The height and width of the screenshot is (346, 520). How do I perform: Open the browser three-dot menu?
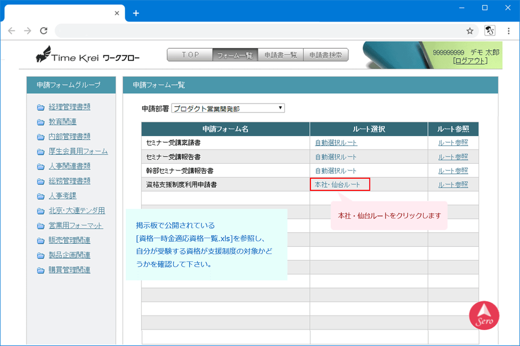tap(508, 31)
